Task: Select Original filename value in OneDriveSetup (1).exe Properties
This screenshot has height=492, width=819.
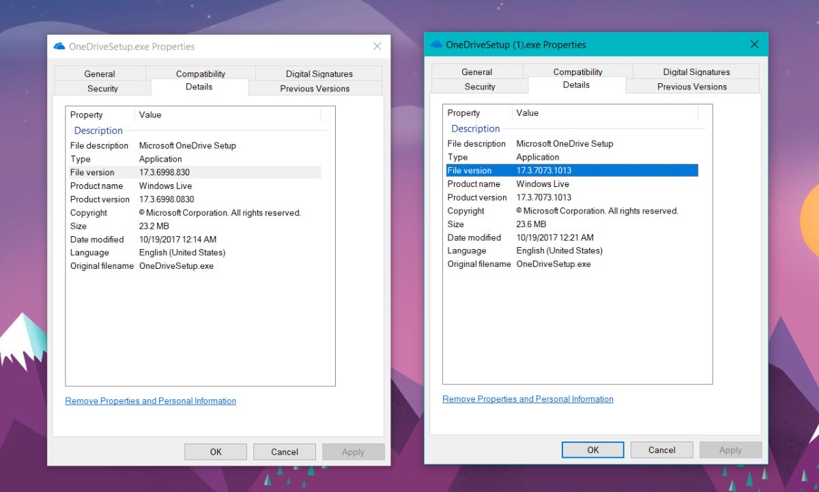Action: point(554,264)
